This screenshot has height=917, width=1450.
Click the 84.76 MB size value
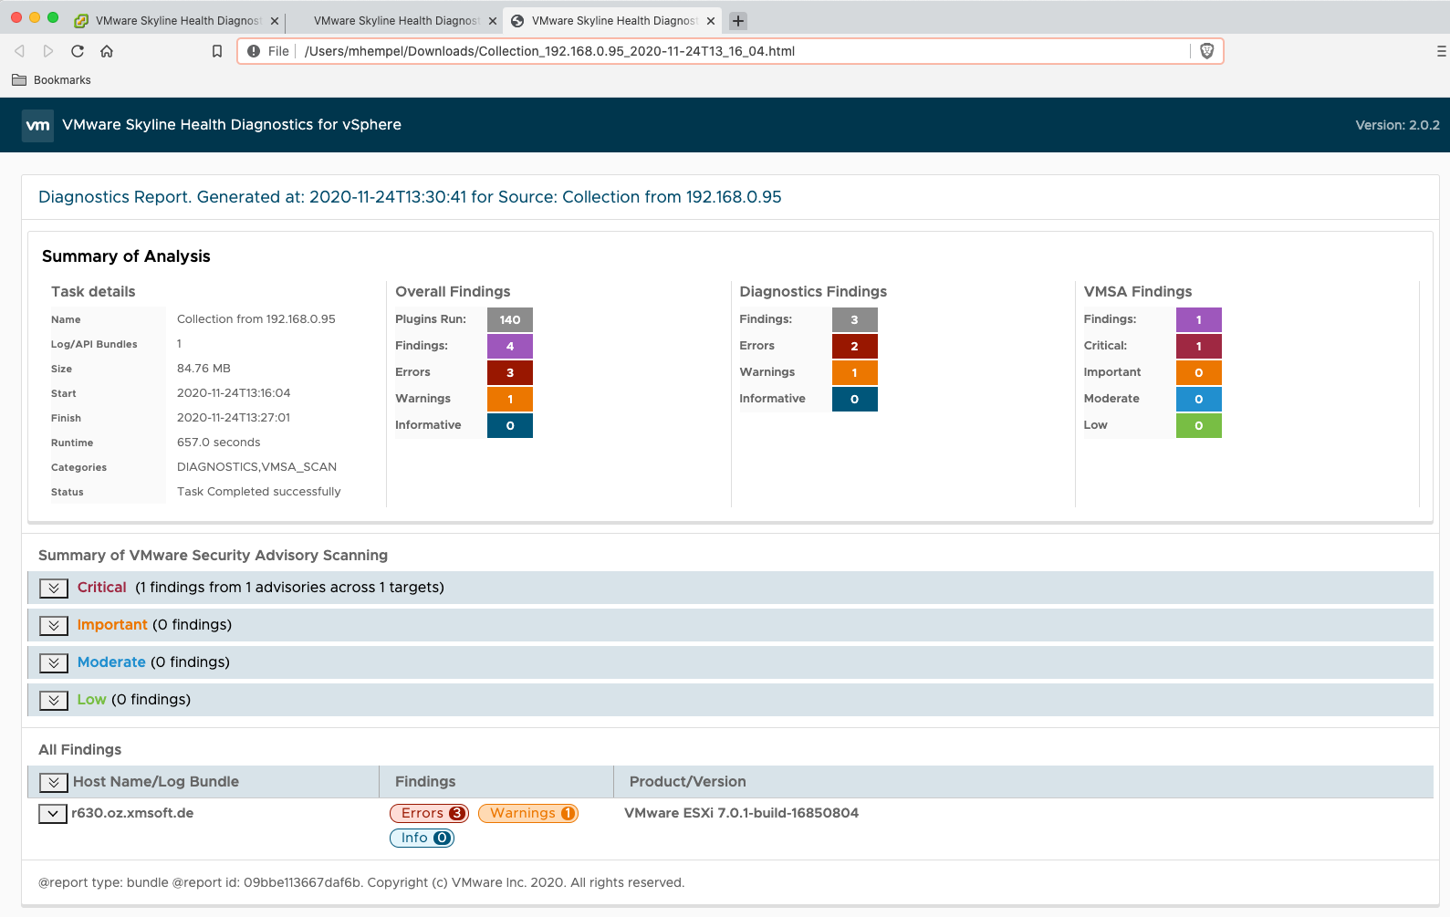pos(204,369)
